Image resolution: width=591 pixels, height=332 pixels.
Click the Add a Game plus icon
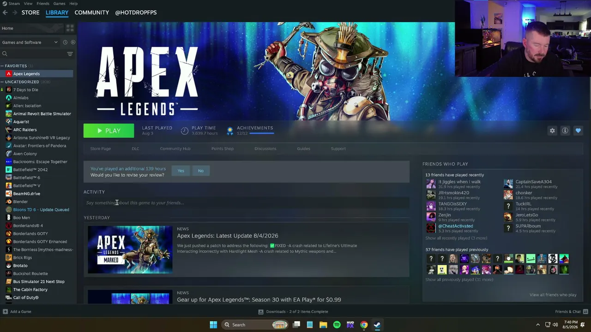click(5, 312)
